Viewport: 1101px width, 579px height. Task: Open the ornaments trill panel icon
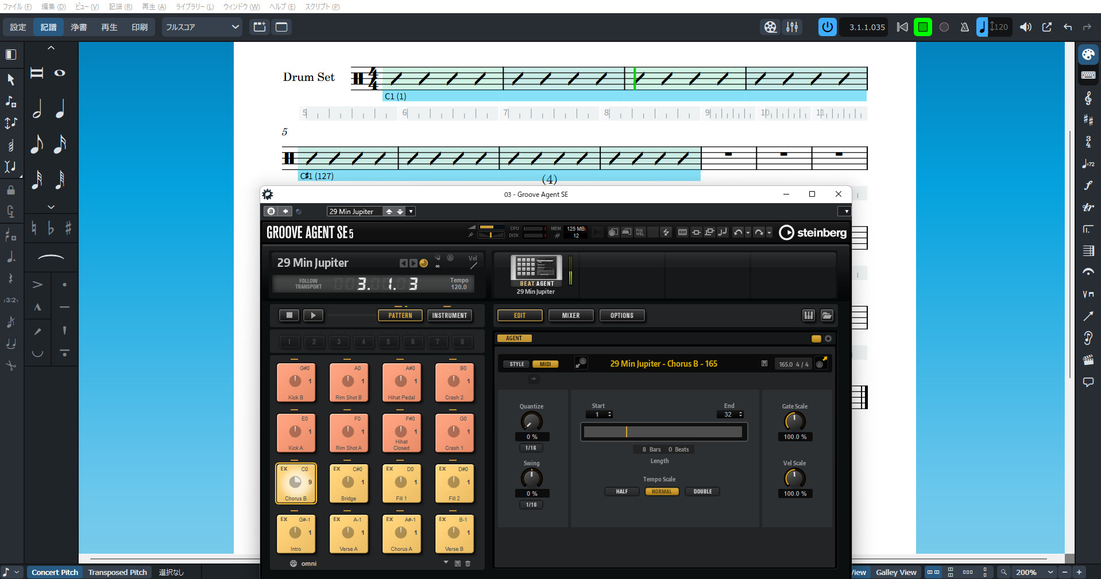coord(1088,207)
